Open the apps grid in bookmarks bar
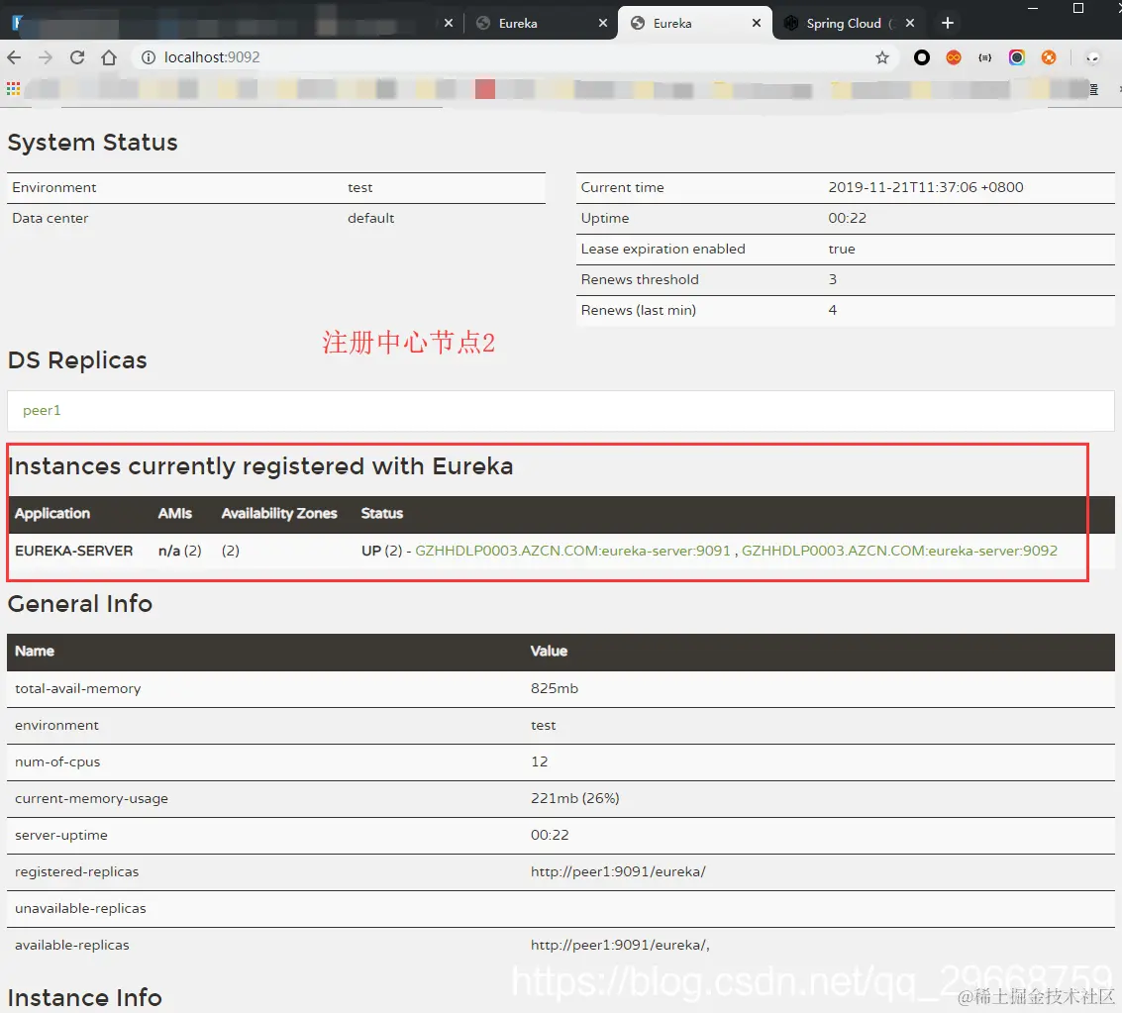Viewport: 1122px width, 1013px height. point(13,89)
